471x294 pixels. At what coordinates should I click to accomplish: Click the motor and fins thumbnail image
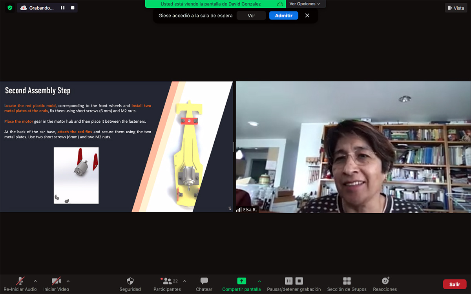[x=76, y=175]
